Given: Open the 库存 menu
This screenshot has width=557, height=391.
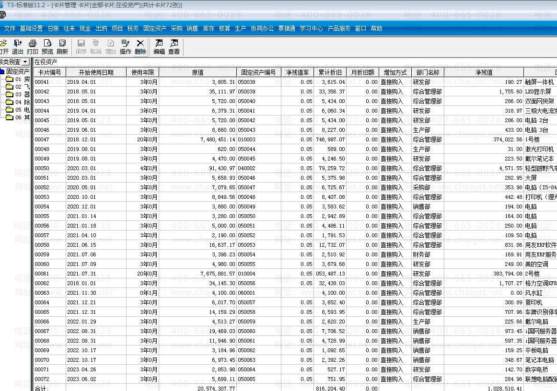Looking at the screenshot, I should (x=209, y=28).
